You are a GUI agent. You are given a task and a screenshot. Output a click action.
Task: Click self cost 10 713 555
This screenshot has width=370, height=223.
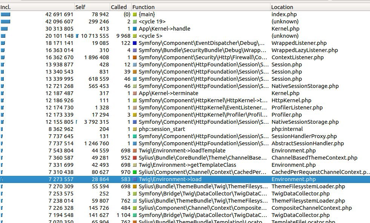95,36
